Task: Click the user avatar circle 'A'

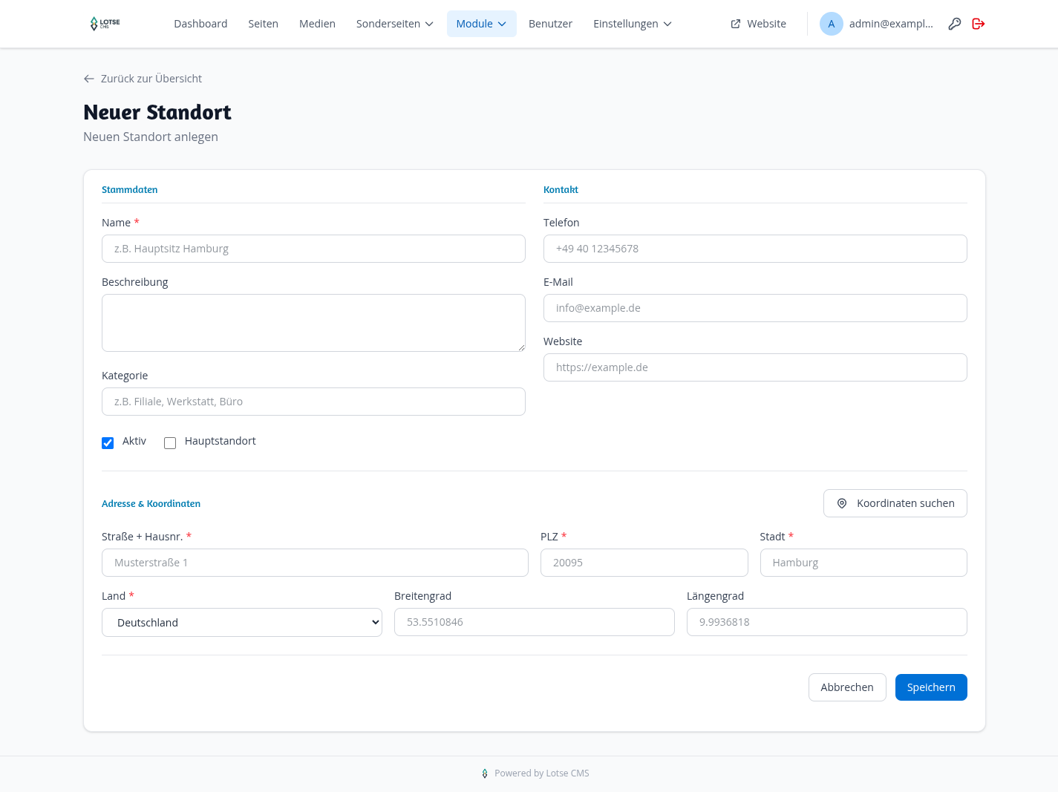Action: click(832, 24)
